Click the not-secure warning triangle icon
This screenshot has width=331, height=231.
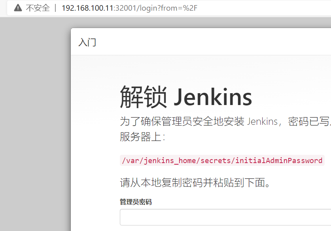[x=18, y=8]
